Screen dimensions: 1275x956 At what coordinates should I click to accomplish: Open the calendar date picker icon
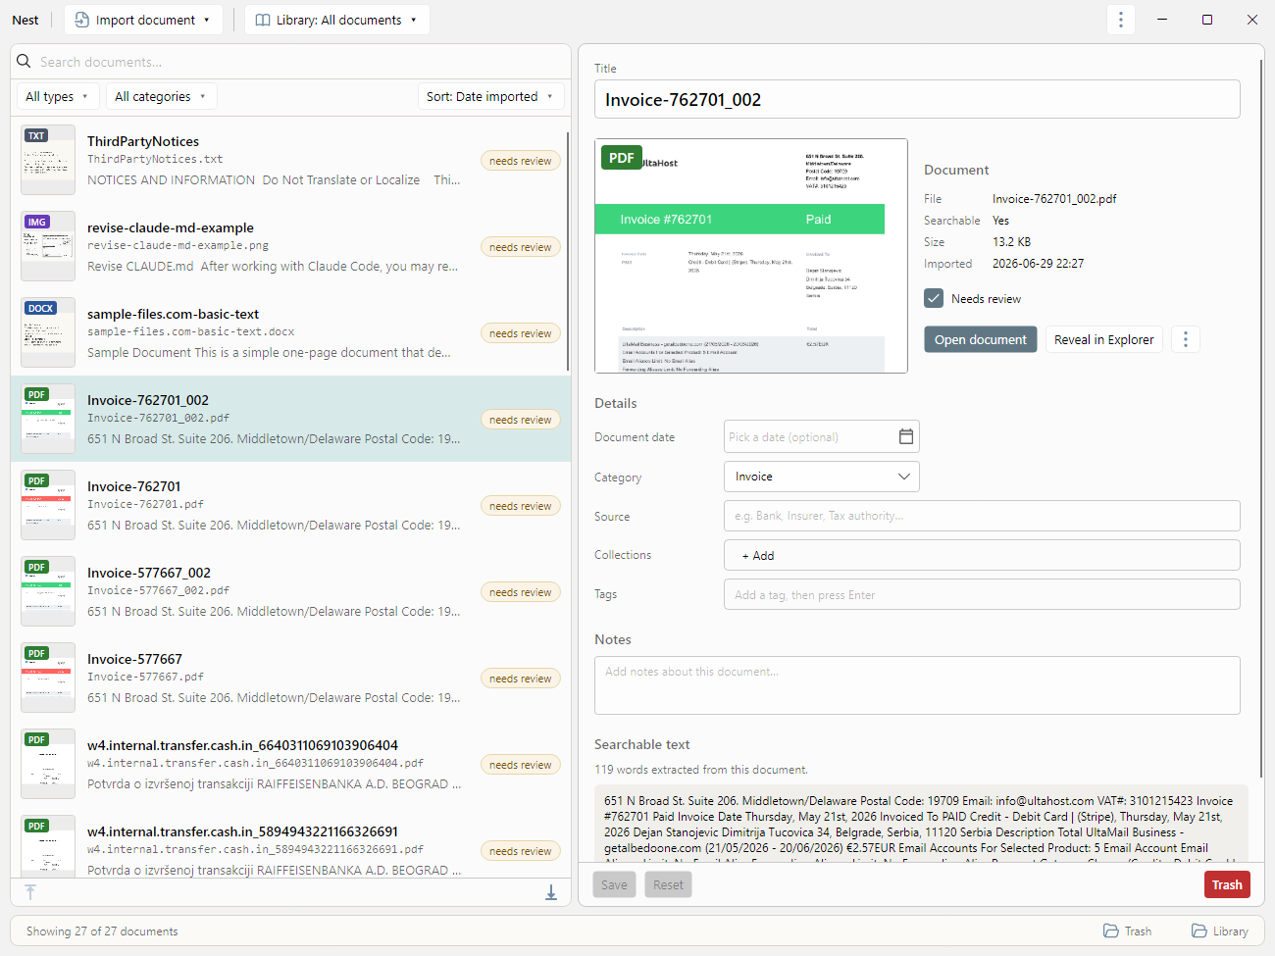click(x=906, y=436)
